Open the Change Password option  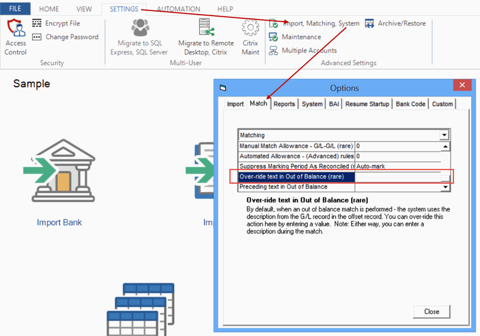click(x=37, y=37)
